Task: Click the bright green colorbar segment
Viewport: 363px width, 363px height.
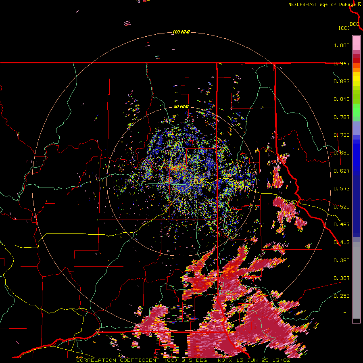Action: click(x=356, y=111)
